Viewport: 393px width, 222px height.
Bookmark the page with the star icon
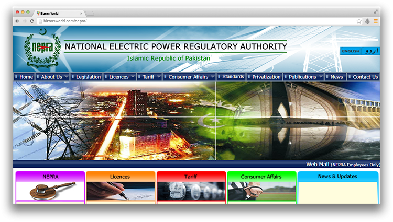(x=359, y=21)
